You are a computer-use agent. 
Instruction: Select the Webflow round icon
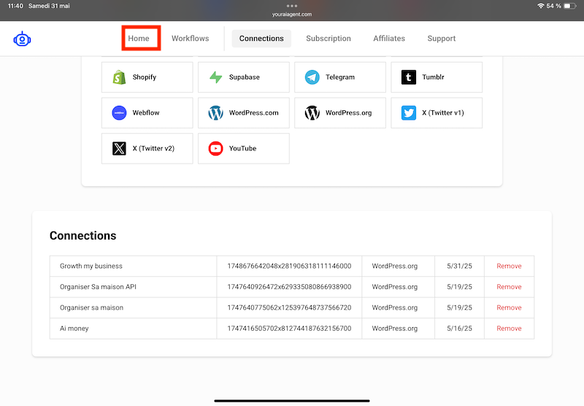pos(119,113)
